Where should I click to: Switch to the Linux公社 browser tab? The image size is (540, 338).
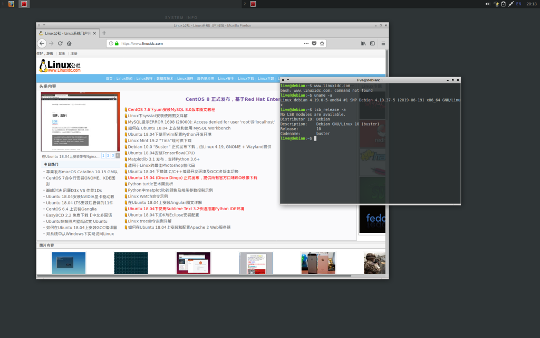(x=63, y=32)
